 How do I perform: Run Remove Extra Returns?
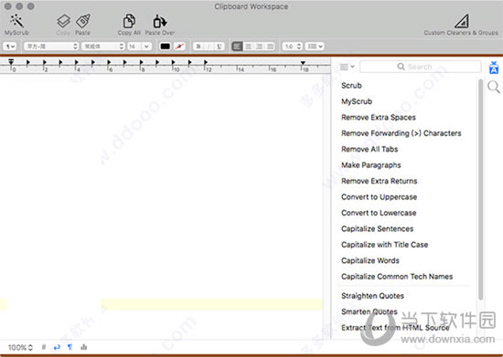(x=380, y=181)
